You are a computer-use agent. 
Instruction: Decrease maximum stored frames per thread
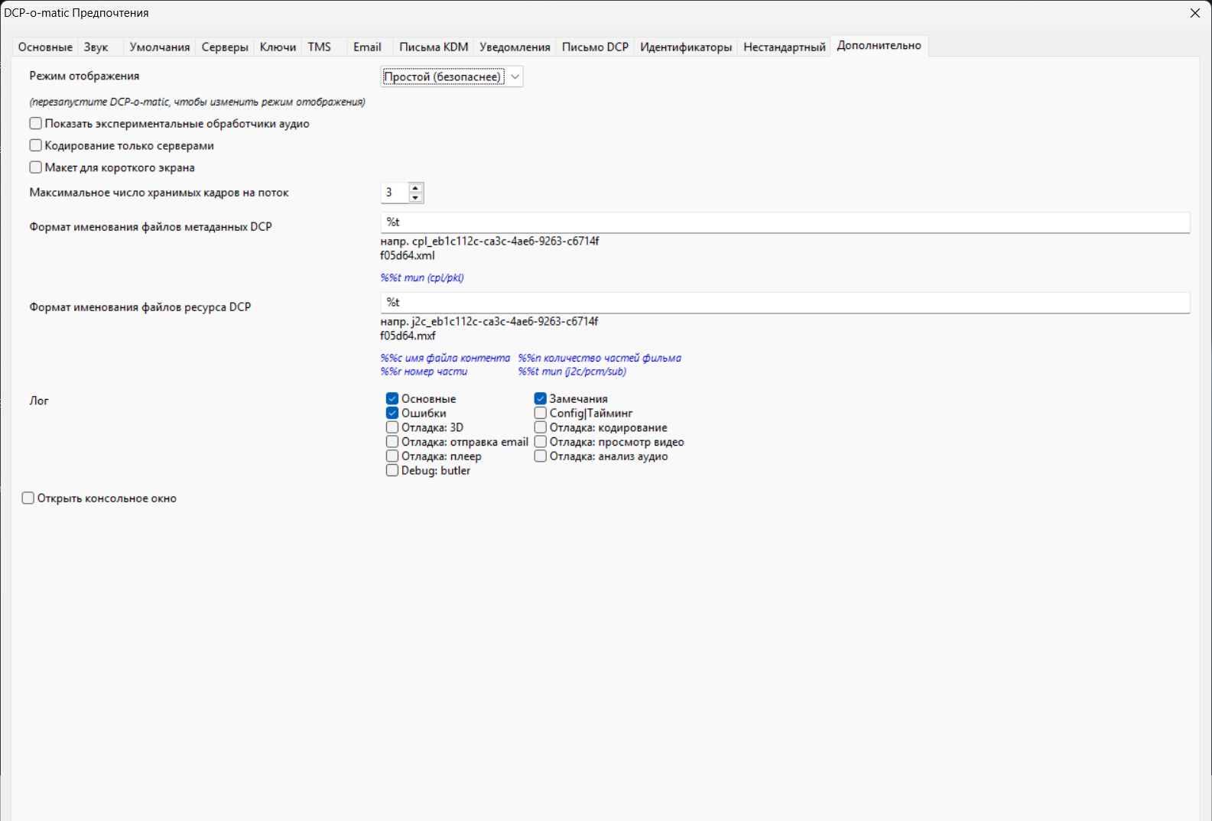(415, 198)
